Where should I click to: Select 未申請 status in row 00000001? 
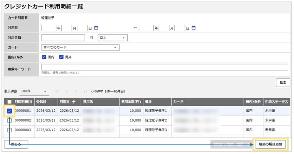click(x=270, y=111)
